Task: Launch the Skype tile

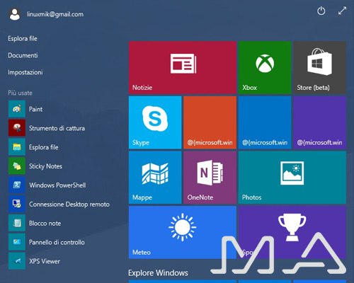Action: 155,122
